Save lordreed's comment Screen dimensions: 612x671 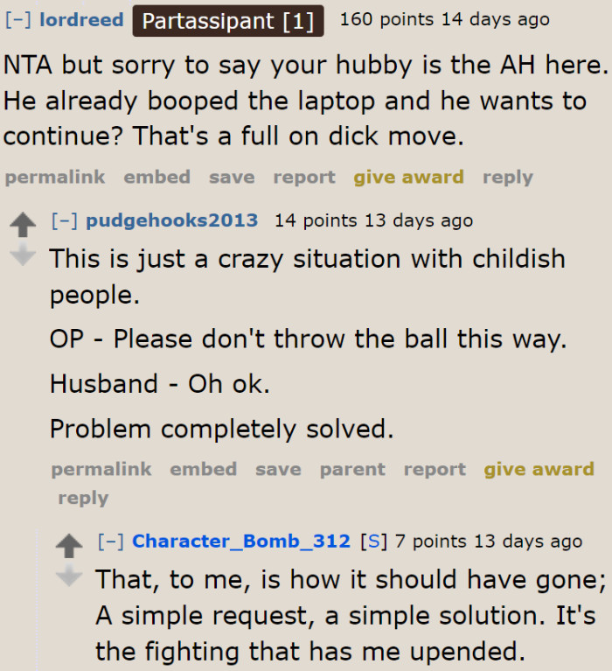(x=232, y=178)
